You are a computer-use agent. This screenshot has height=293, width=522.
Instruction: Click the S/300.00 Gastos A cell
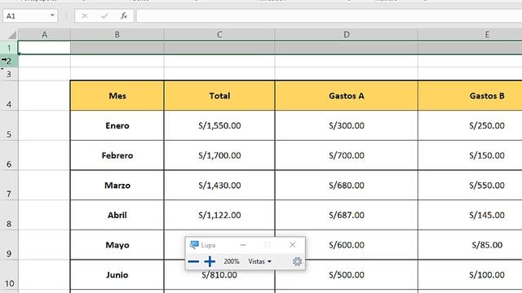click(347, 125)
